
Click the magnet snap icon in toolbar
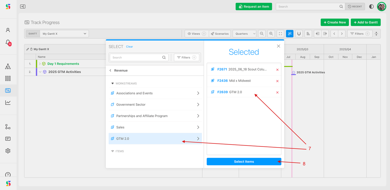pyautogui.click(x=299, y=34)
